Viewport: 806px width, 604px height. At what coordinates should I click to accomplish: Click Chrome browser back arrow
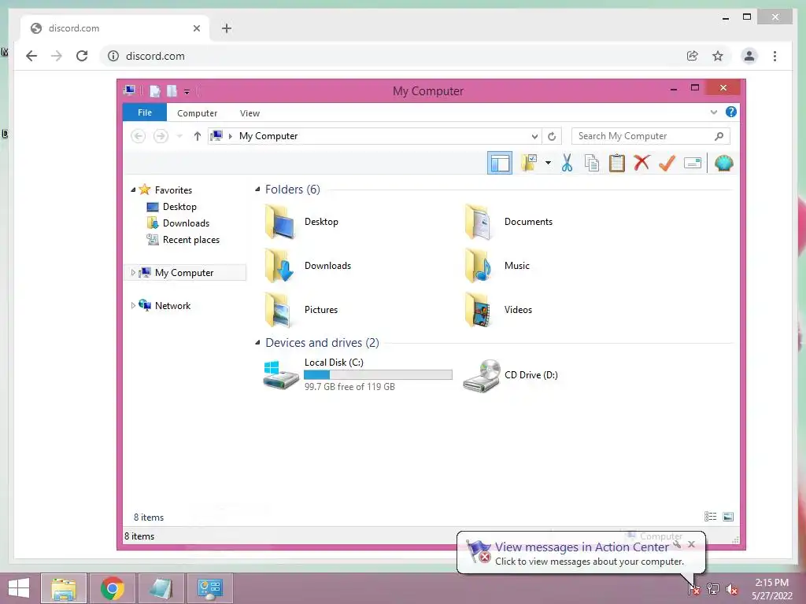tap(31, 56)
